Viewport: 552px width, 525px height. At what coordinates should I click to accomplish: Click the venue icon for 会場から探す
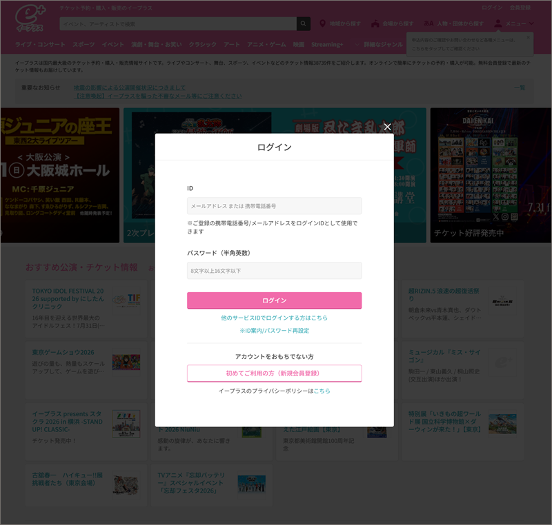click(375, 23)
